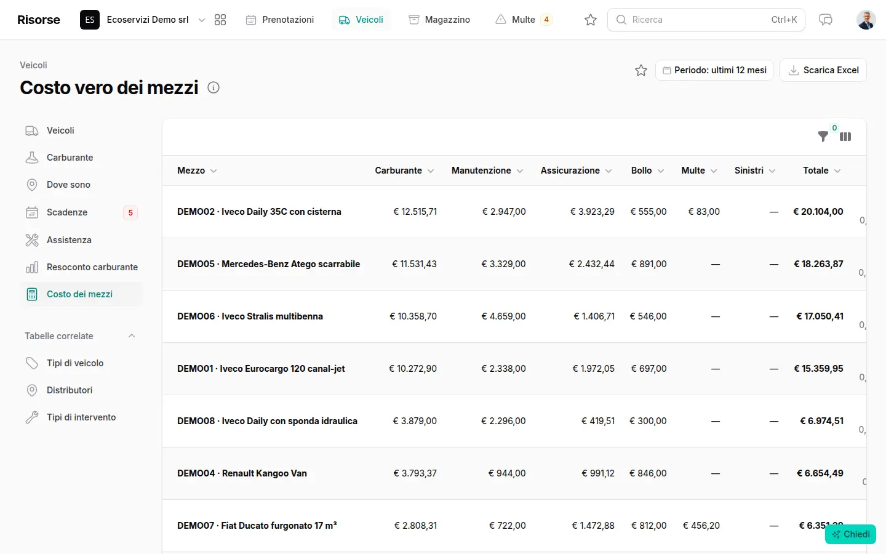Open the column visibility icon
The image size is (886, 554).
845,137
